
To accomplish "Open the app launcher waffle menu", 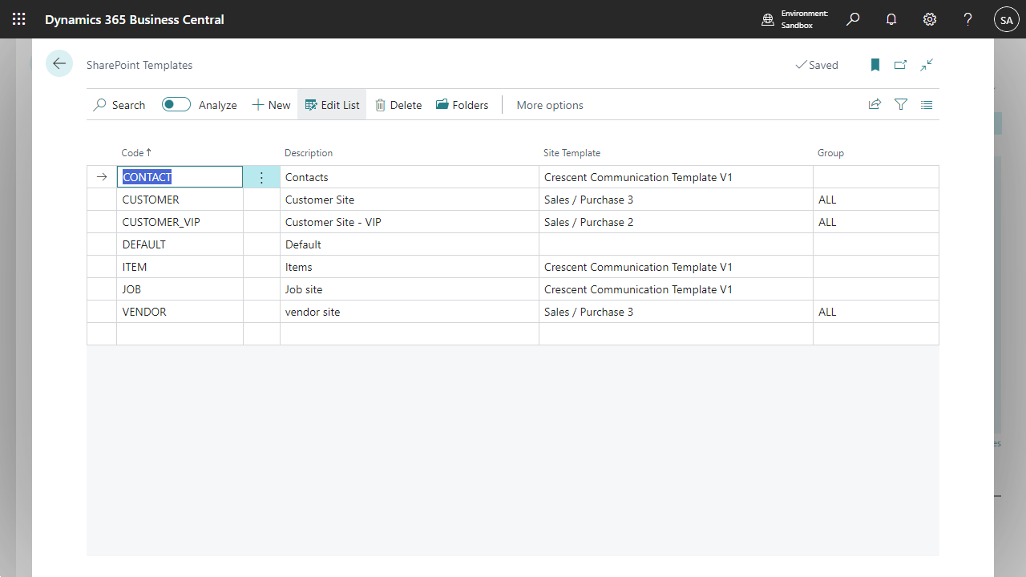I will 19,19.
